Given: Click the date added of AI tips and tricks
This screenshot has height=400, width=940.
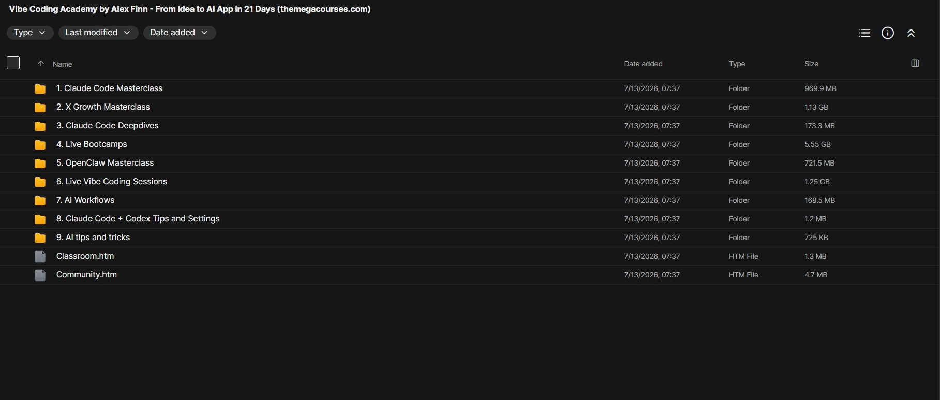Looking at the screenshot, I should coord(652,238).
